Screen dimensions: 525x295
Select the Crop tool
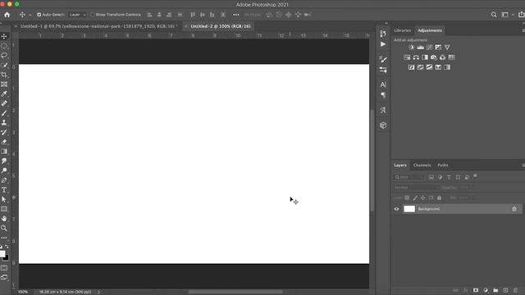point(4,75)
